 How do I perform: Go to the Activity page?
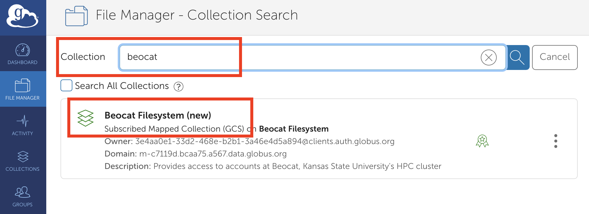(23, 125)
